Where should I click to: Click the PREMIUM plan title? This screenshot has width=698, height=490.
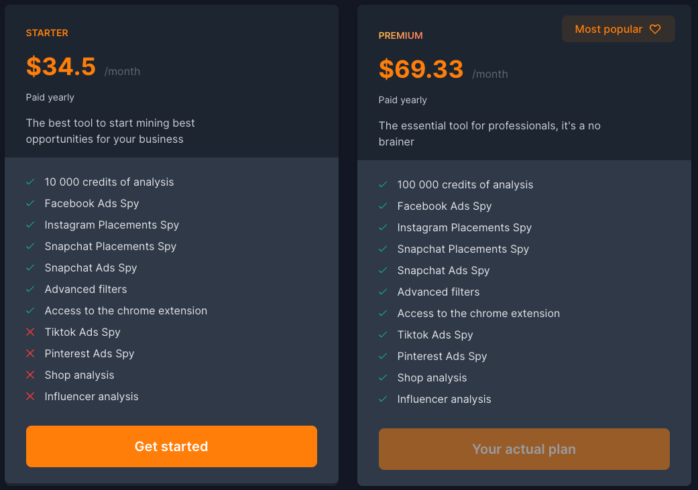[x=400, y=36]
